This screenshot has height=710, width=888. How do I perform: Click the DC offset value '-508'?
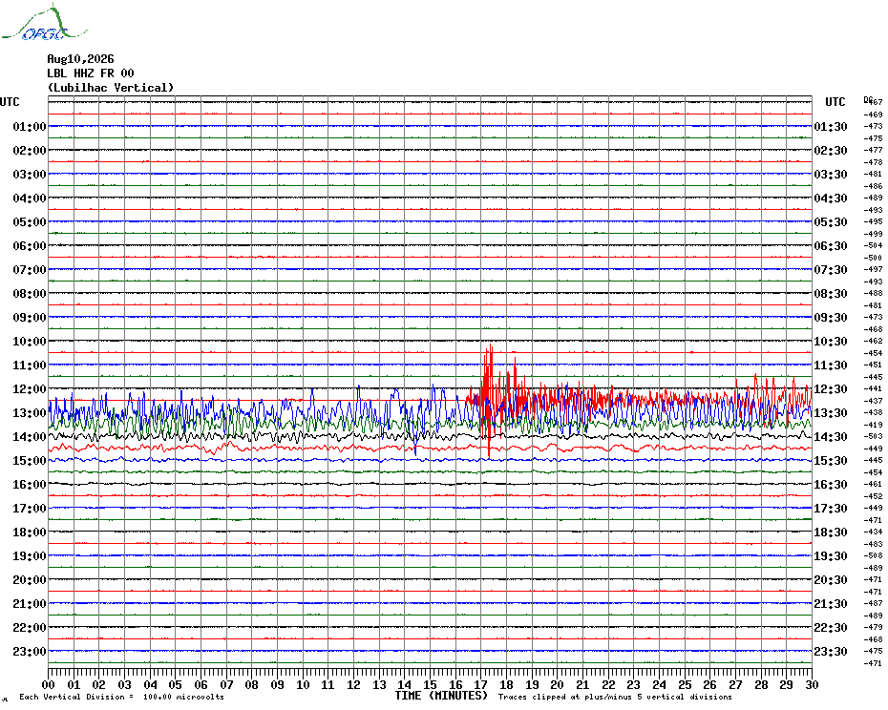874,555
